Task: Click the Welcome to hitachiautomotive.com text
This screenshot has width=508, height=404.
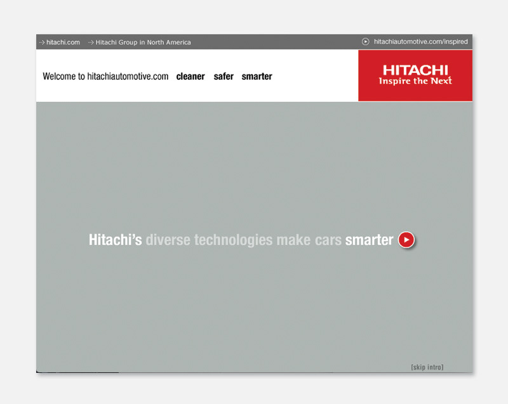Action: [105, 77]
